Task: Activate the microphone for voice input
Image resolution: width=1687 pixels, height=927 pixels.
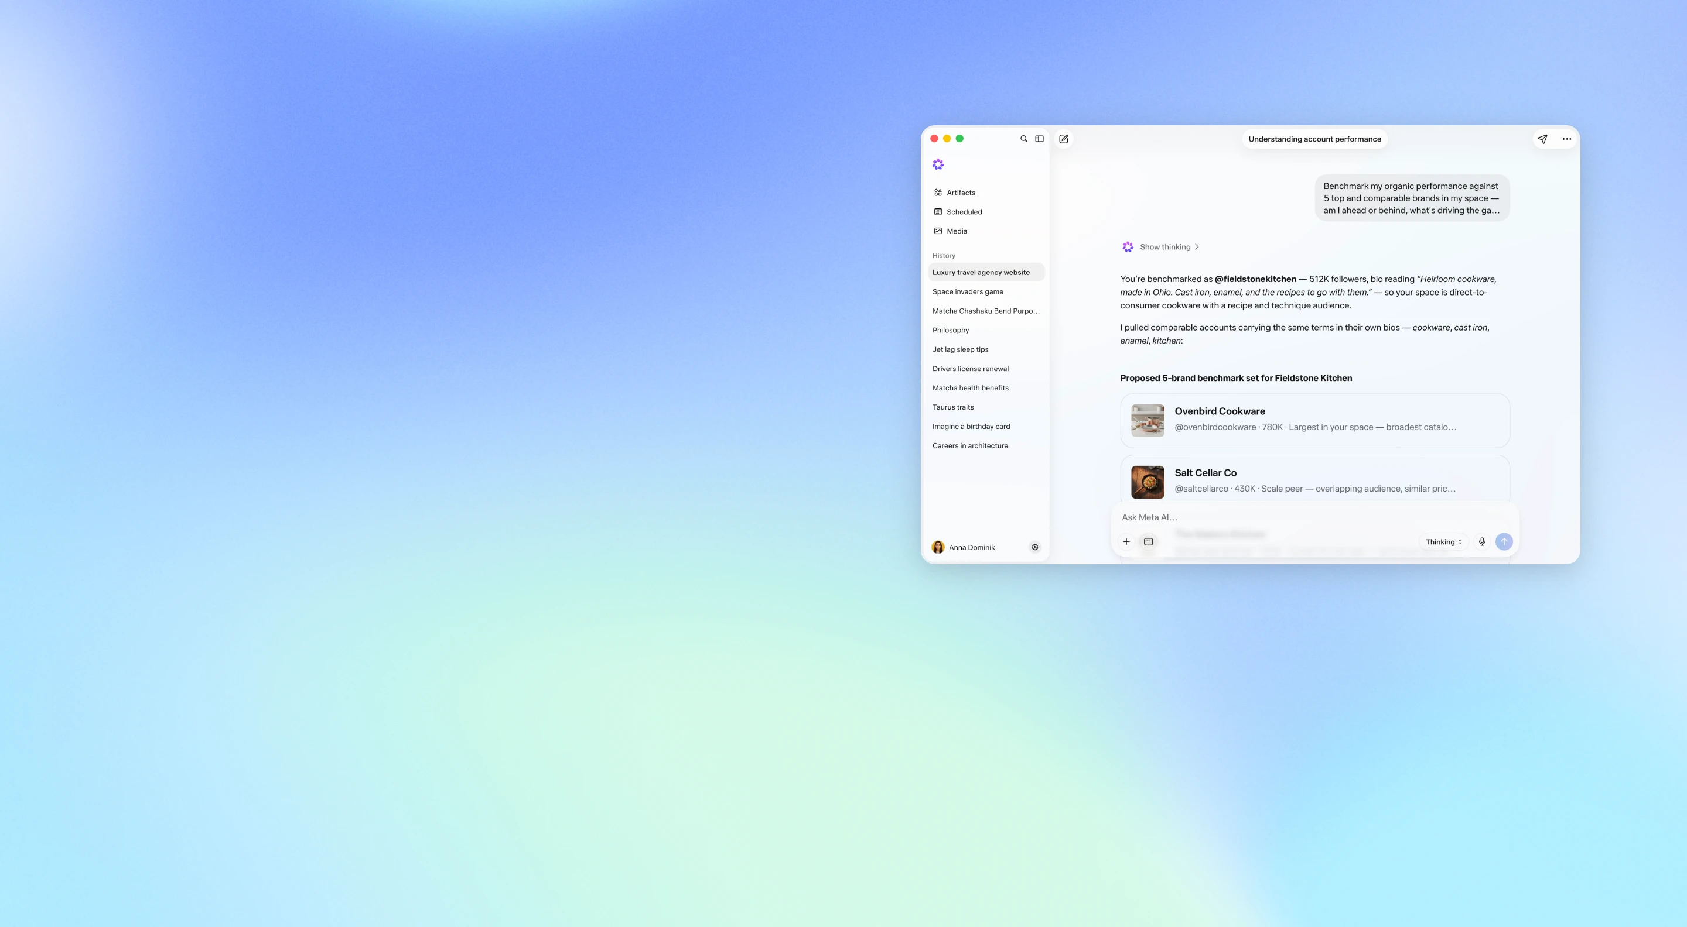Action: pos(1482,542)
